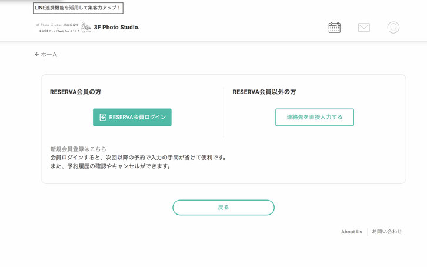
Task: Click the 3F Photo Studio. title text
Action: [x=116, y=27]
